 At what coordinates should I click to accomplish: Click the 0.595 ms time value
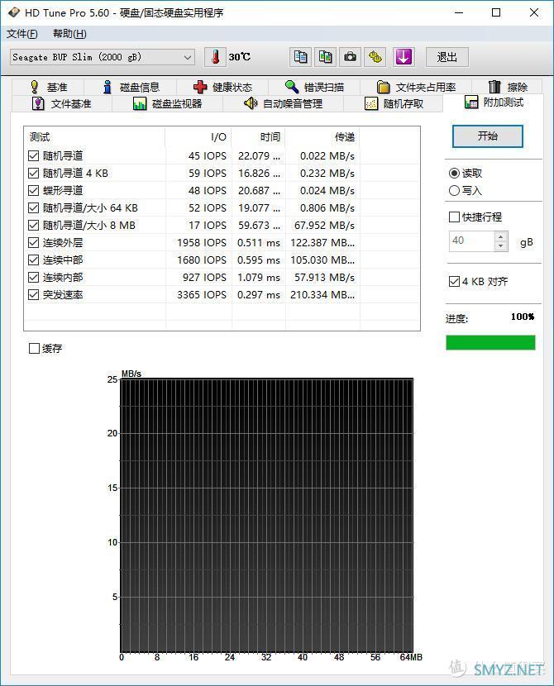coord(259,260)
